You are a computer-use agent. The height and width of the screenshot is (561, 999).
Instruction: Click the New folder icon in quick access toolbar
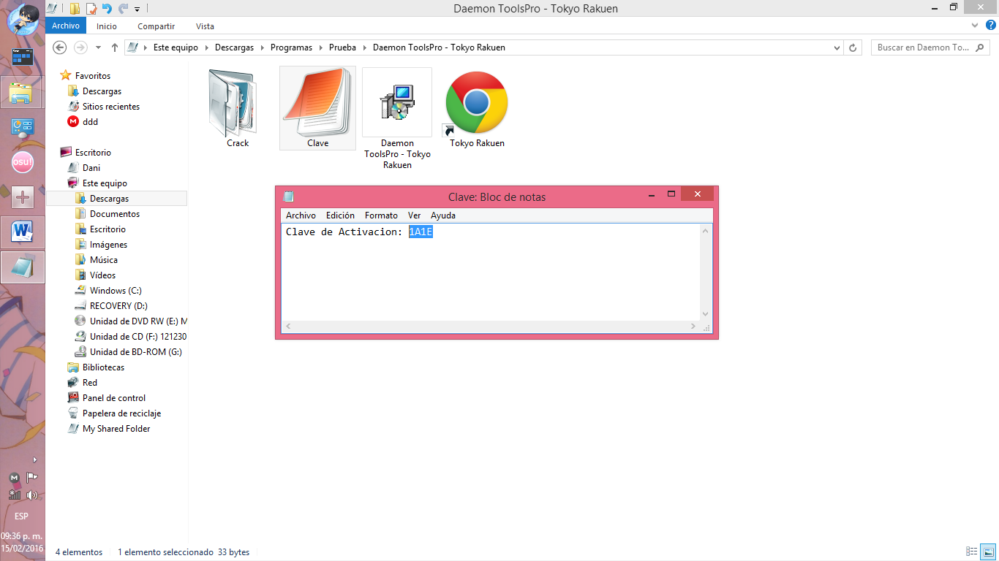(x=75, y=9)
